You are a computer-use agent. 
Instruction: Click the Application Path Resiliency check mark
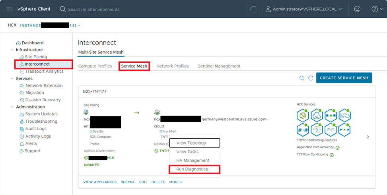pos(338,148)
